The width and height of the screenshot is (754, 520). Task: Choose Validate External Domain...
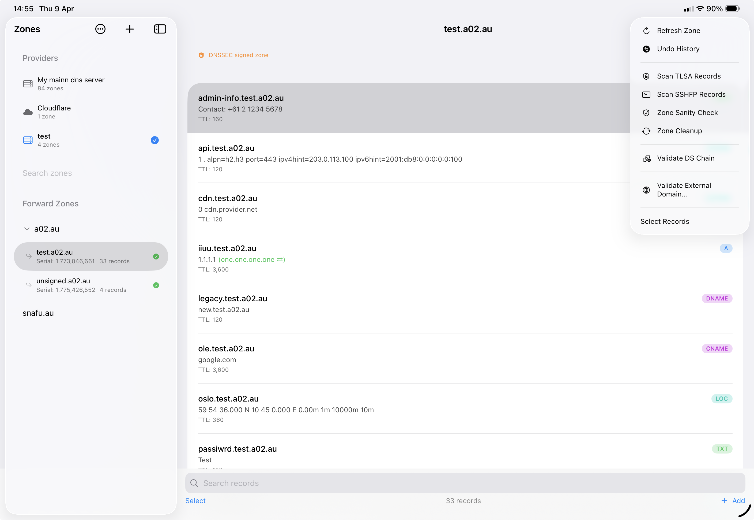pos(689,190)
